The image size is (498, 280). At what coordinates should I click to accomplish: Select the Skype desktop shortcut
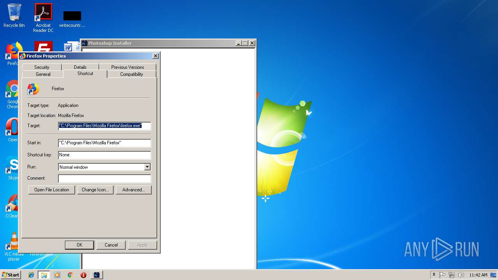pos(12,168)
